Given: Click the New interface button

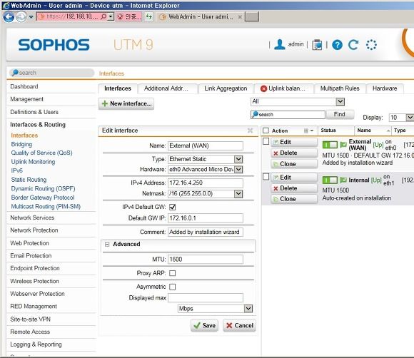Looking at the screenshot, I should pos(126,103).
